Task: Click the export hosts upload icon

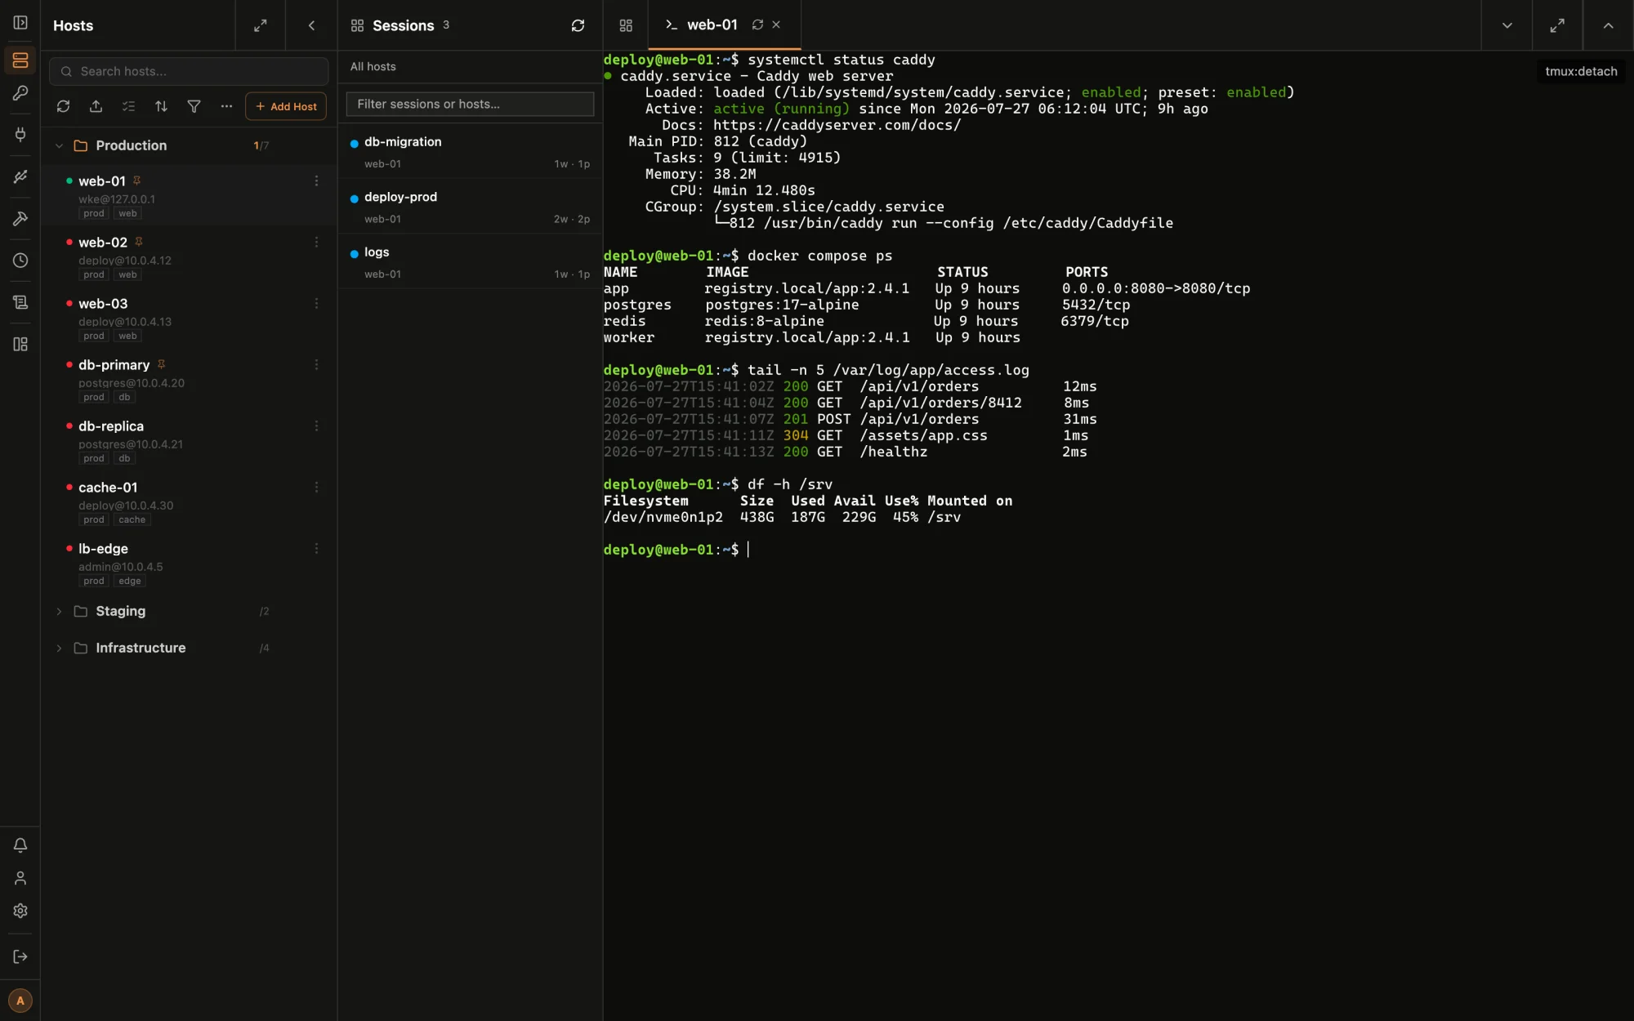Action: coord(96,106)
